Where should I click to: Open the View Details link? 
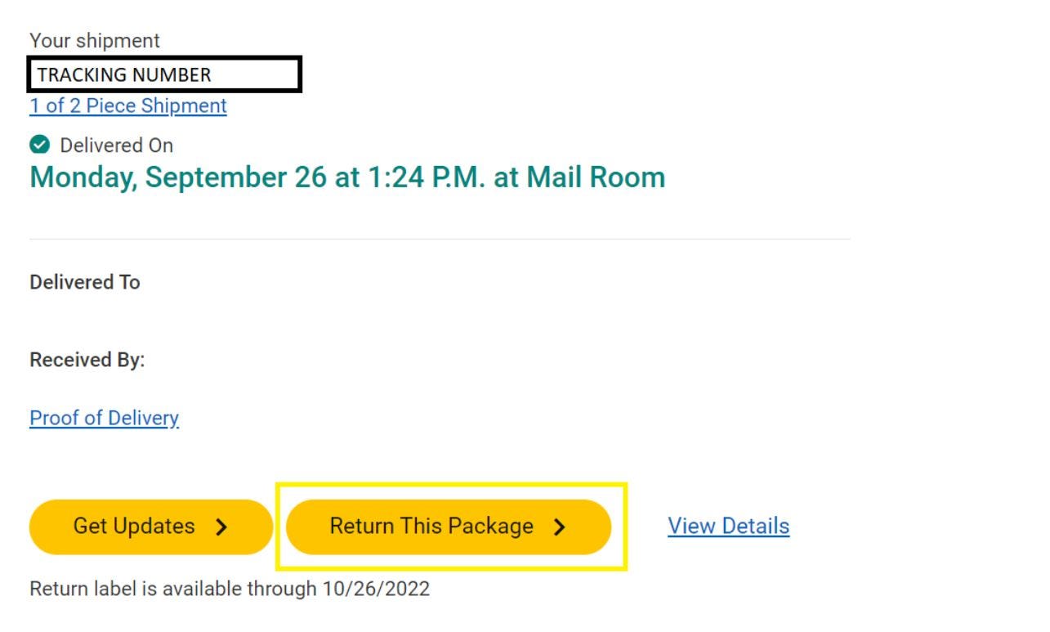pos(729,526)
